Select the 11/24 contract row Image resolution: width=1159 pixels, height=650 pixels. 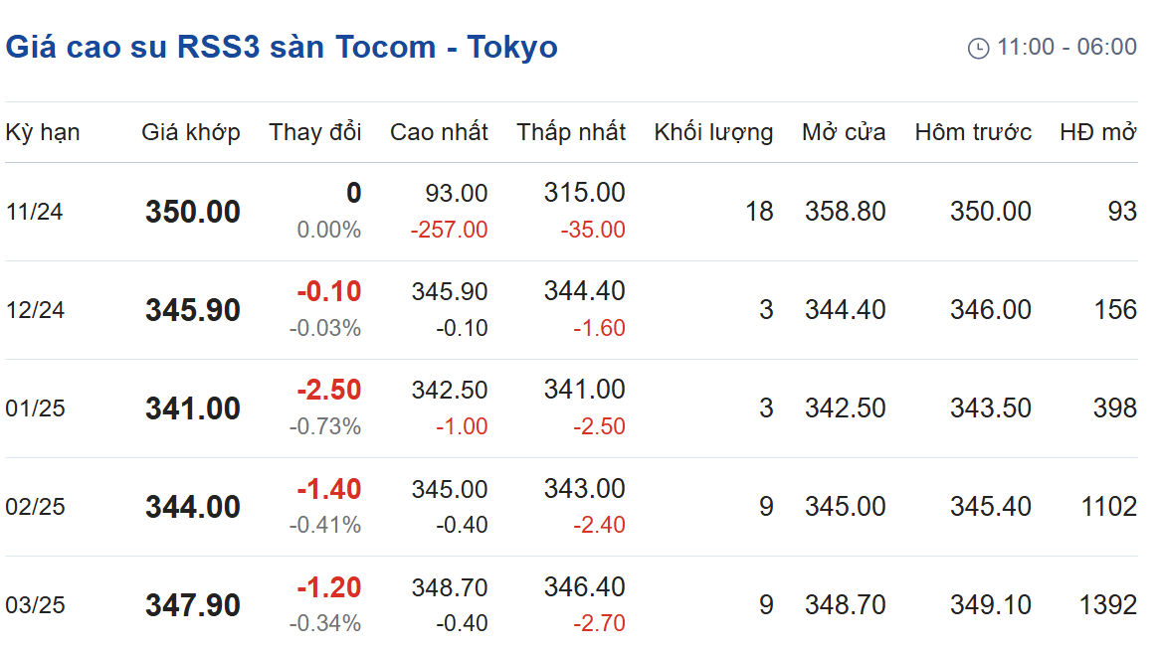point(571,212)
